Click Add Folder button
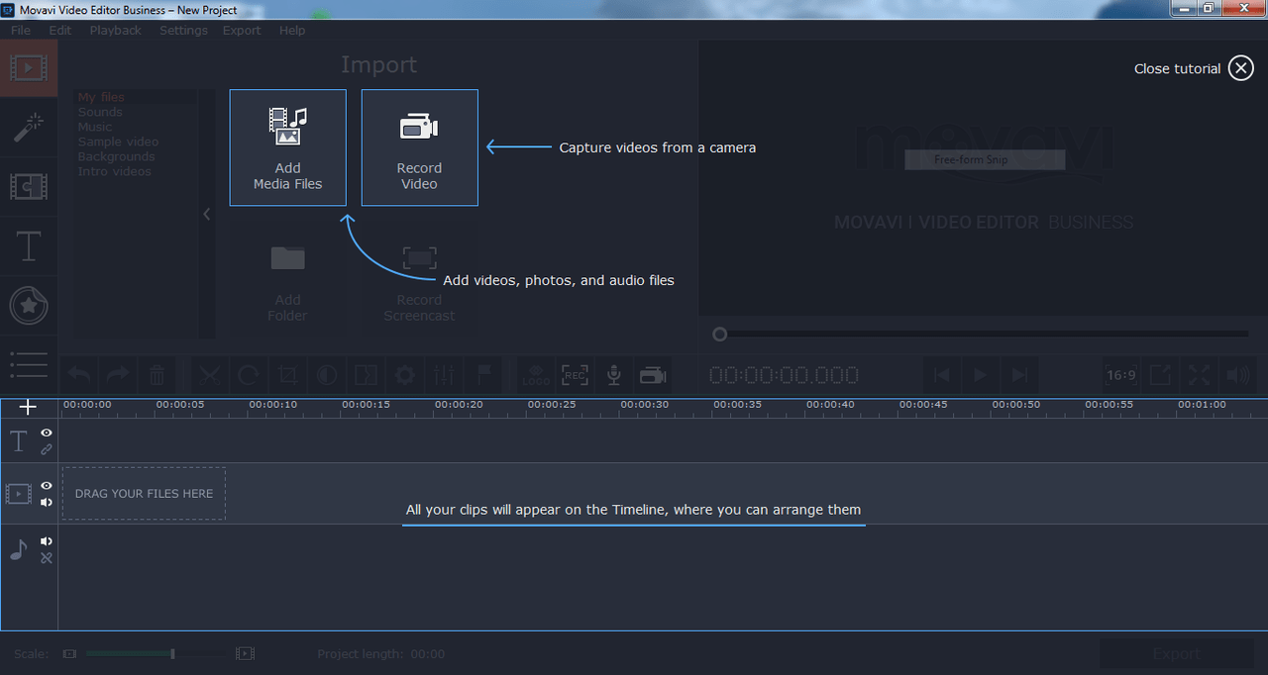Screen dimensions: 1268x675 click(x=288, y=280)
